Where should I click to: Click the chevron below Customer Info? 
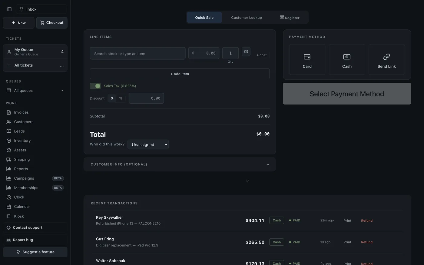click(247, 181)
